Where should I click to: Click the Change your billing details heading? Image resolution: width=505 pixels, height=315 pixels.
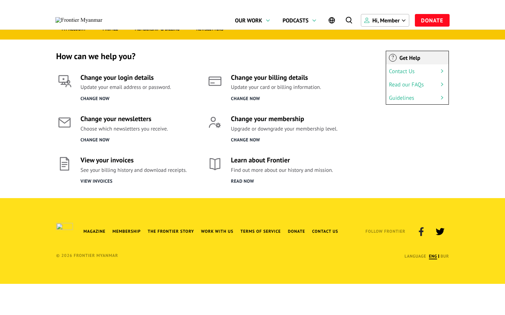click(269, 77)
